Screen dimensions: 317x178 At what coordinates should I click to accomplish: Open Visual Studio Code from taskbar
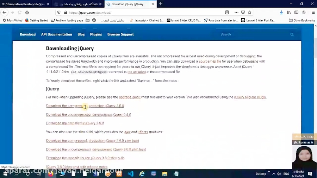[131, 174]
